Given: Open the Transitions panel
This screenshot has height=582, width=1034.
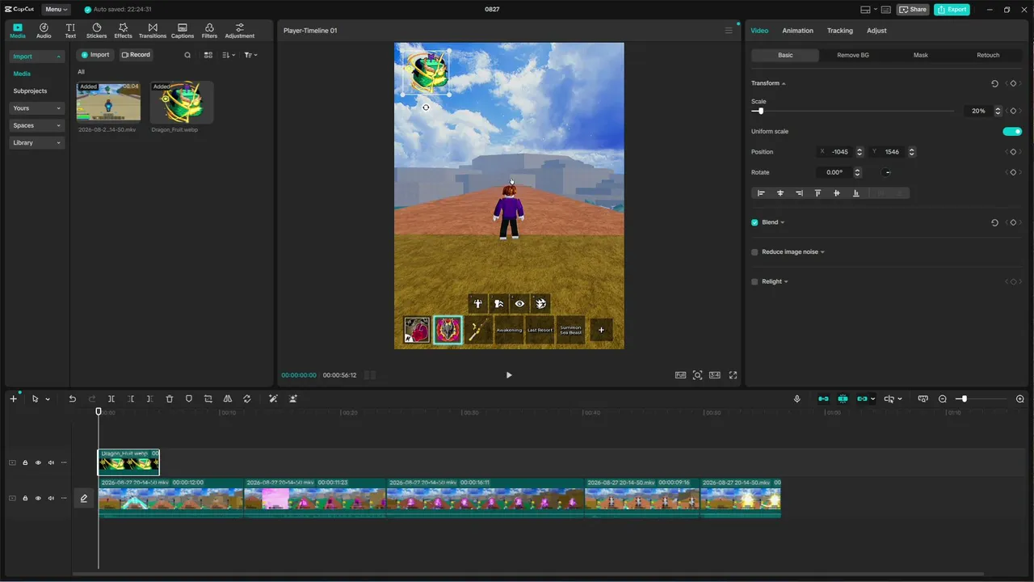Looking at the screenshot, I should point(153,31).
